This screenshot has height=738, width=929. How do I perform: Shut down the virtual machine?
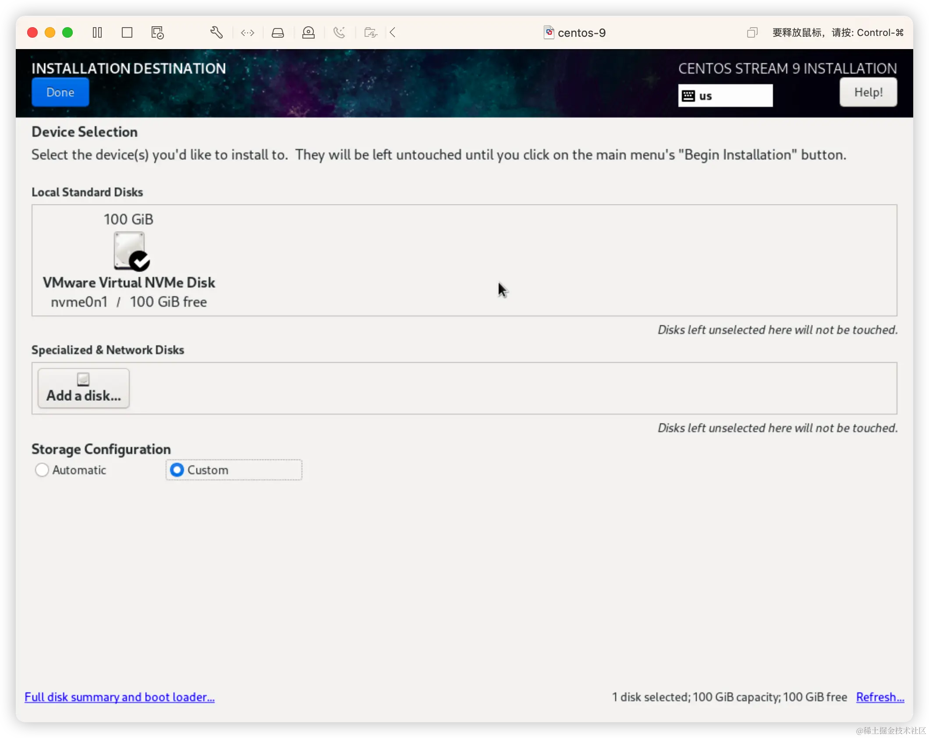[x=127, y=32]
